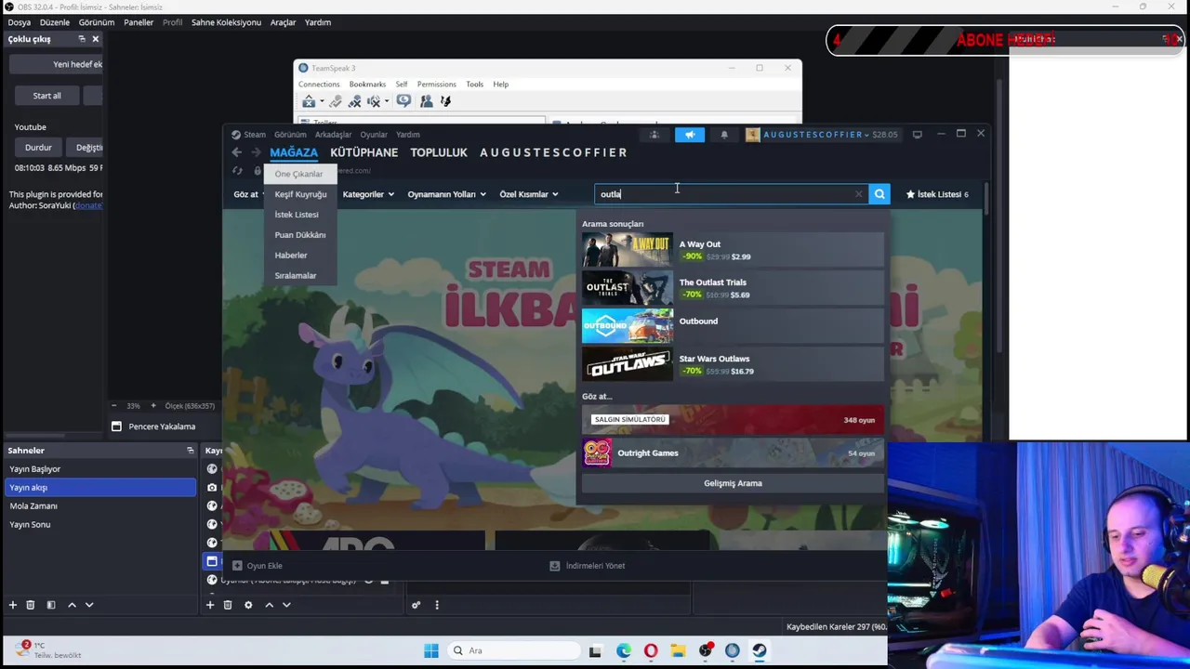Open Bookmarks menu in TeamSpeak

[x=367, y=85]
